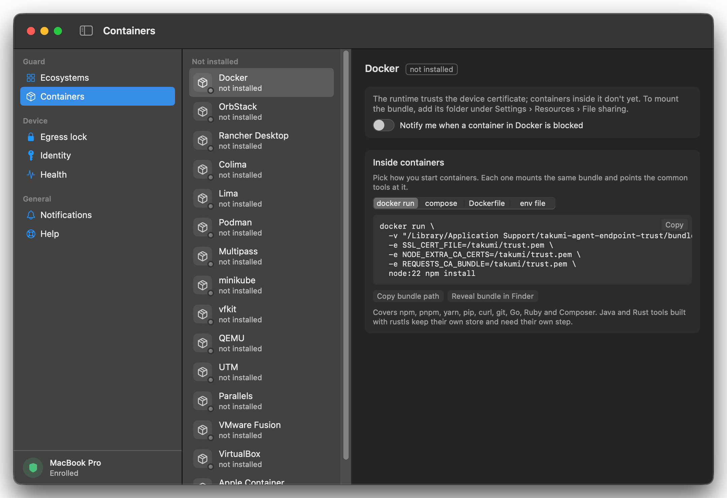The width and height of the screenshot is (727, 498).
Task: Click the Not installed section header
Action: click(215, 62)
